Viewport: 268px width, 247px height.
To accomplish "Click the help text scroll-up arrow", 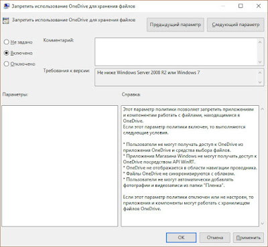I will pyautogui.click(x=263, y=109).
